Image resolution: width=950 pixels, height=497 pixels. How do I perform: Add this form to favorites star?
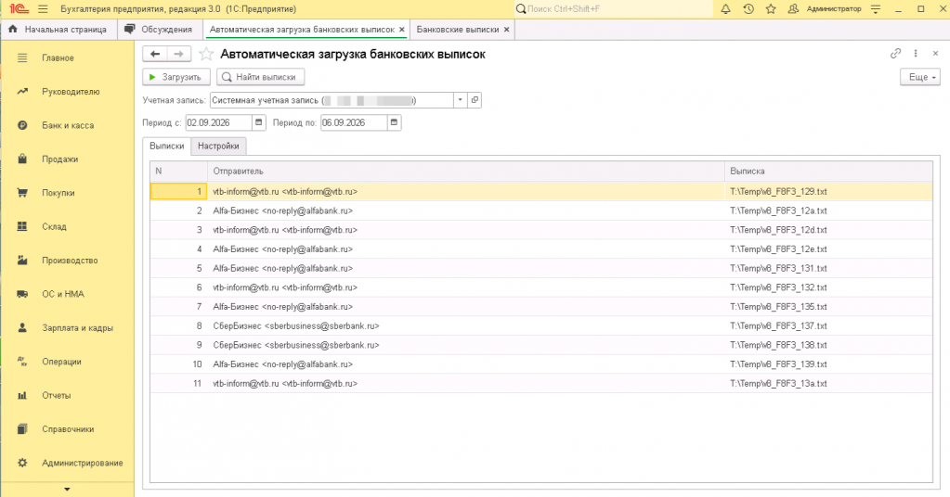pyautogui.click(x=206, y=54)
